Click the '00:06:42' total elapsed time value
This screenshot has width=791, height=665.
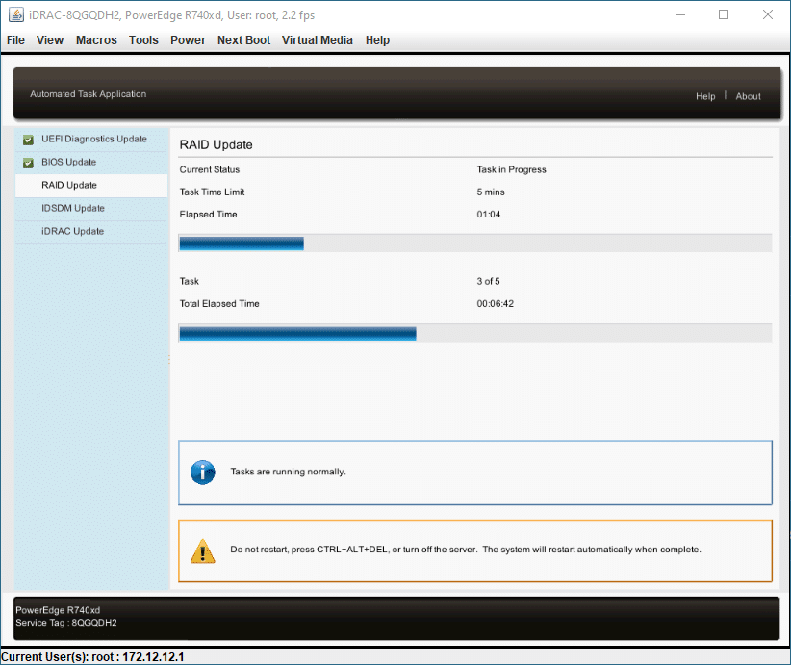pyautogui.click(x=496, y=304)
